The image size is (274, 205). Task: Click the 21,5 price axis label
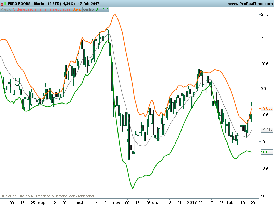pyautogui.click(x=265, y=15)
